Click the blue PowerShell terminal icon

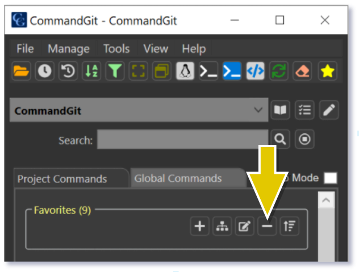pos(232,72)
